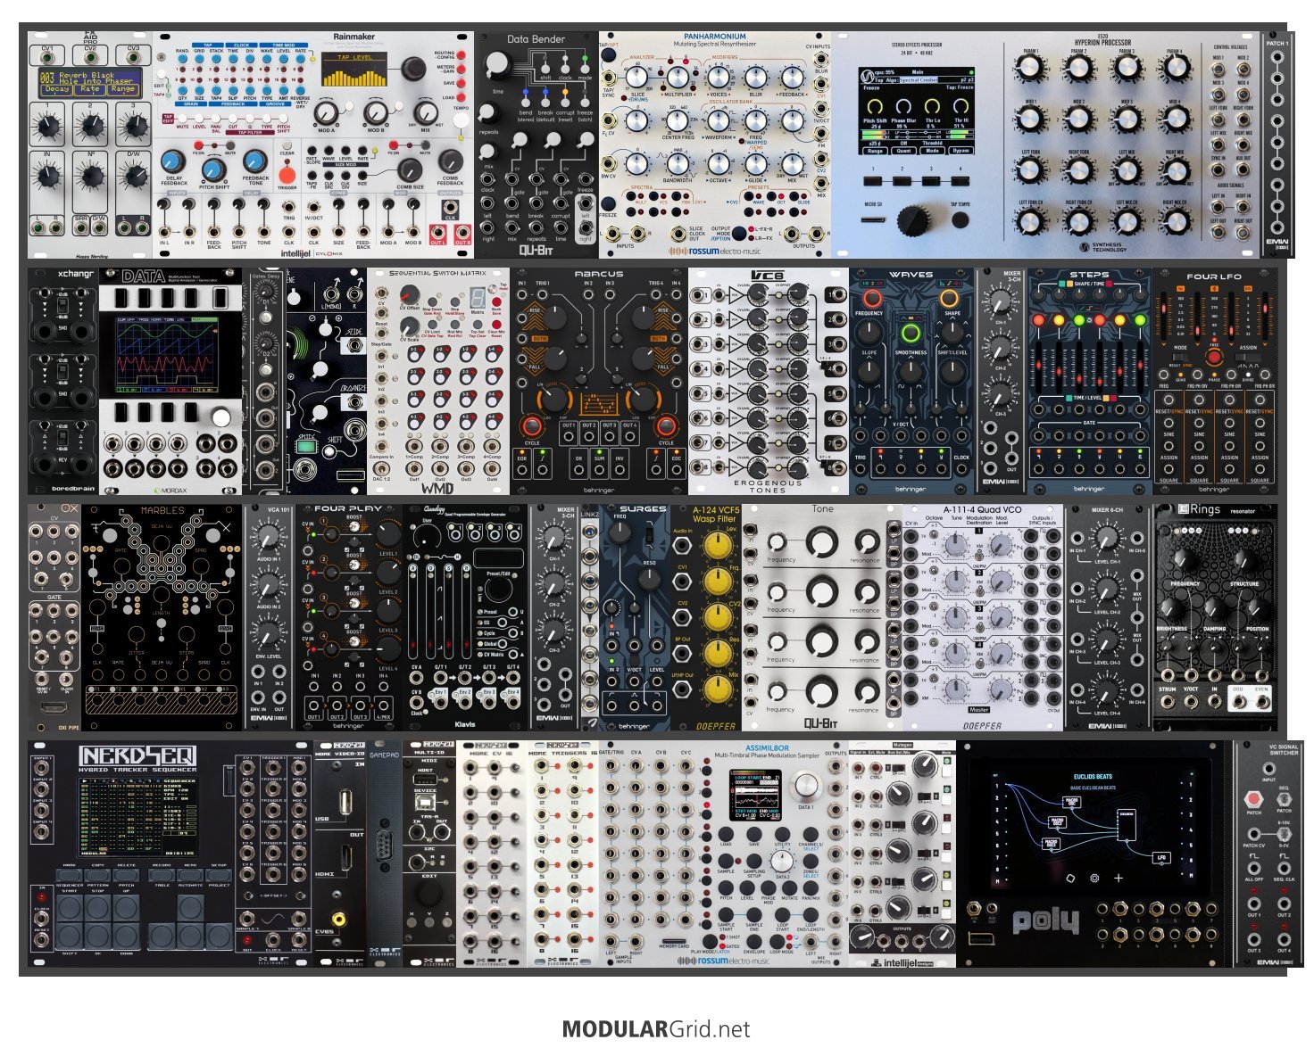Adjust the Mixer 6-CH Level CH-1 knob
The width and height of the screenshot is (1314, 1048).
click(x=1106, y=539)
